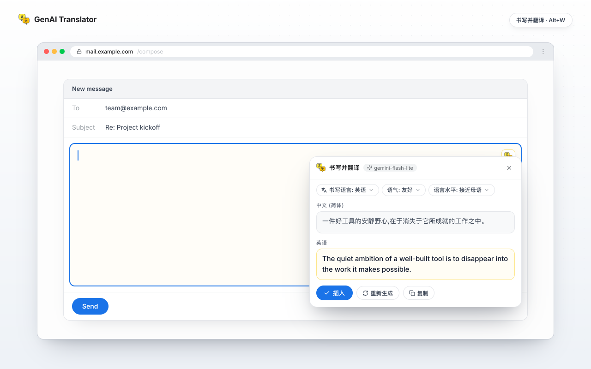591x369 pixels.
Task: Close the 书写并翻译 popup
Action: pyautogui.click(x=509, y=168)
